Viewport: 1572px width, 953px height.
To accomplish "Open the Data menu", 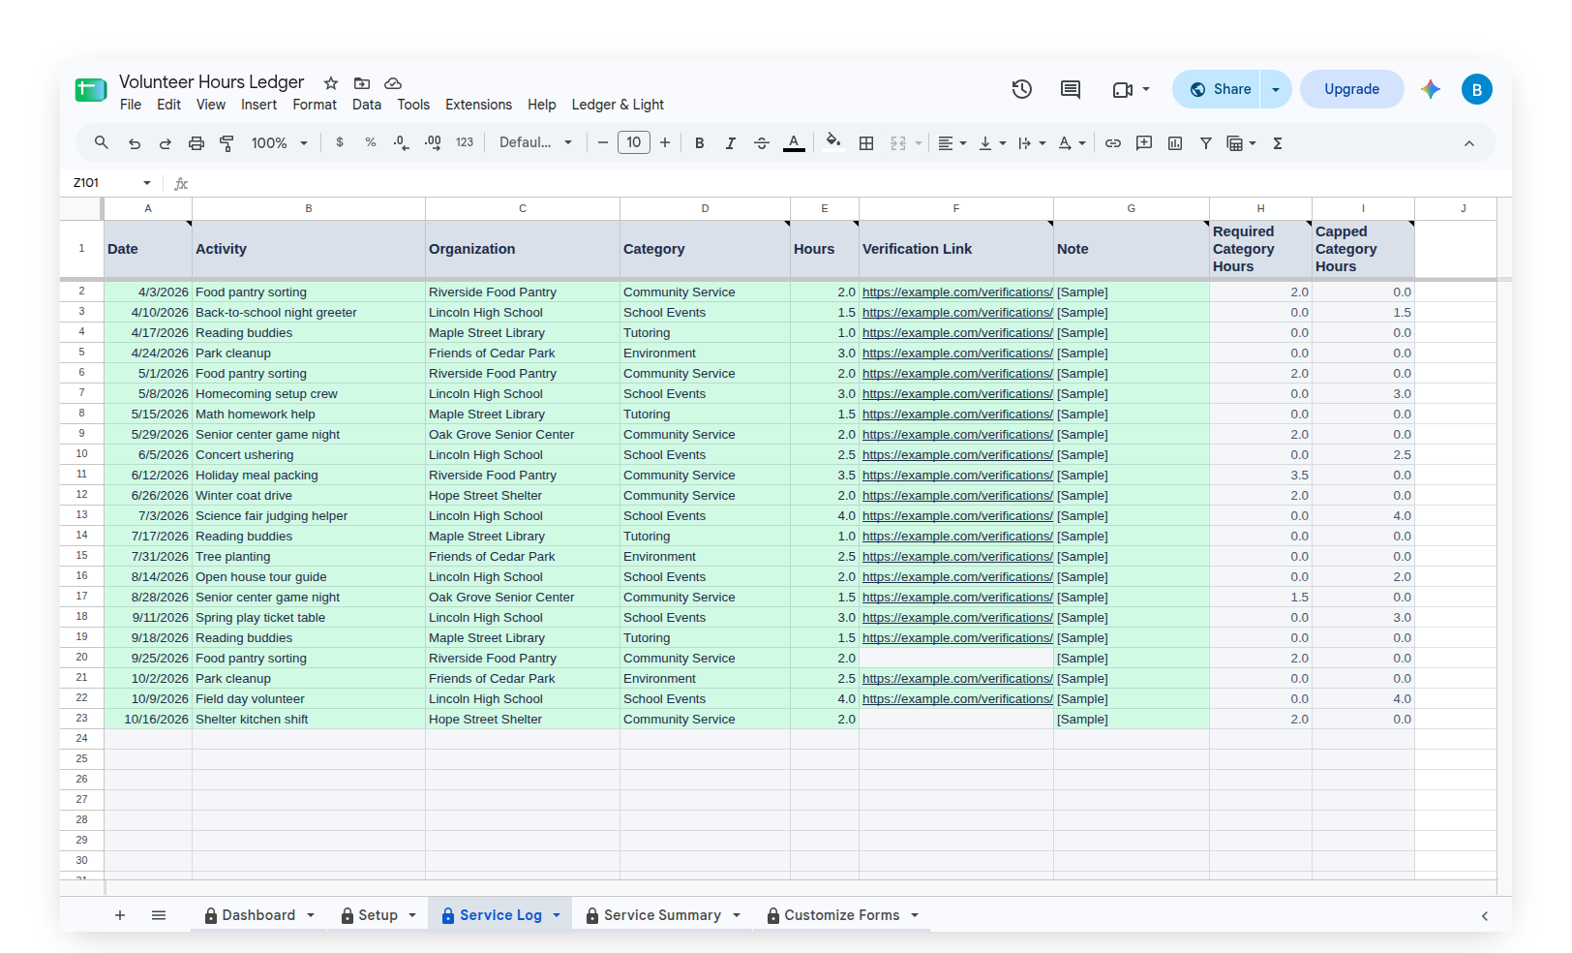I will click(367, 105).
